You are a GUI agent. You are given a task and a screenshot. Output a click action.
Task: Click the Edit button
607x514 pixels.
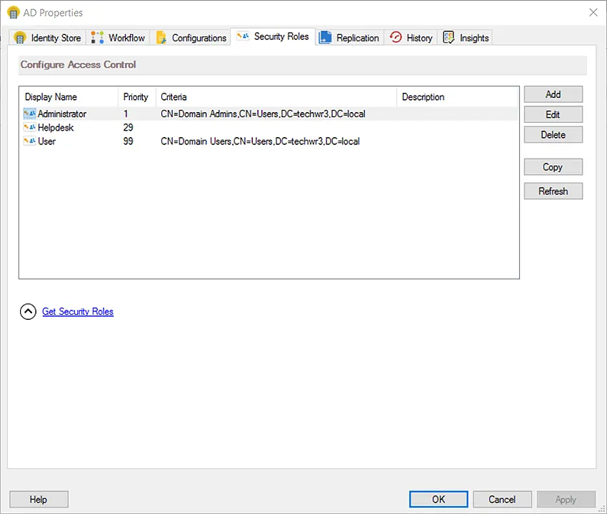click(553, 114)
